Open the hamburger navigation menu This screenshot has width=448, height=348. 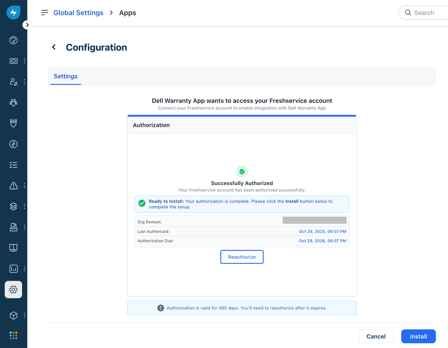coord(44,12)
